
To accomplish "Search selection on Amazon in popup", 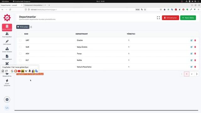I will tap(30, 71).
